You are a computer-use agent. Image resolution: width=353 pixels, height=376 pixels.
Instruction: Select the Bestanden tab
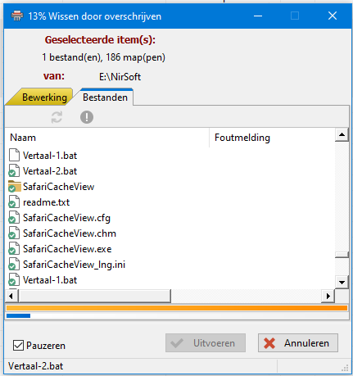pos(105,97)
